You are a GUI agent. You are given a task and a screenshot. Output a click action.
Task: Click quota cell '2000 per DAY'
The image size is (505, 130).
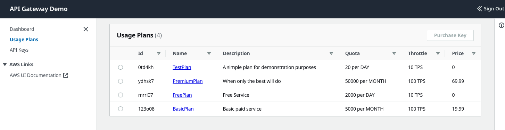[x=360, y=95]
